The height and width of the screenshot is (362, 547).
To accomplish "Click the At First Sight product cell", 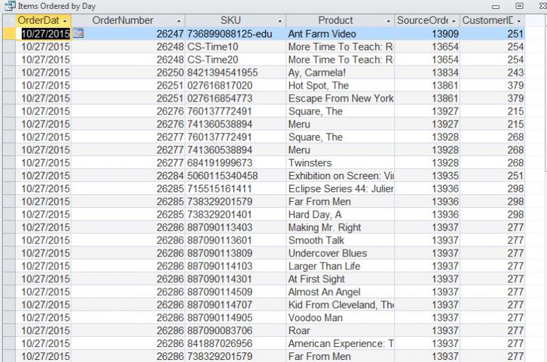I will (x=340, y=279).
